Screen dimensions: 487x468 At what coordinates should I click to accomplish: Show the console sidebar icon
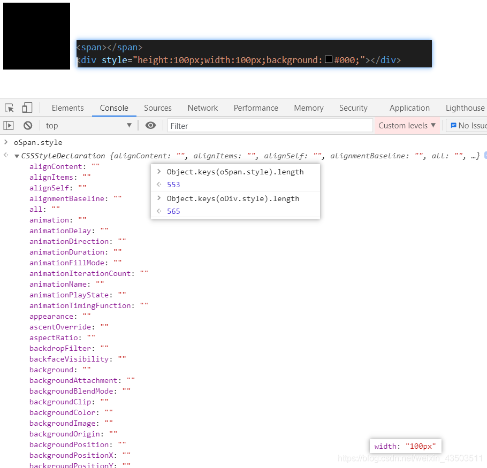9,125
